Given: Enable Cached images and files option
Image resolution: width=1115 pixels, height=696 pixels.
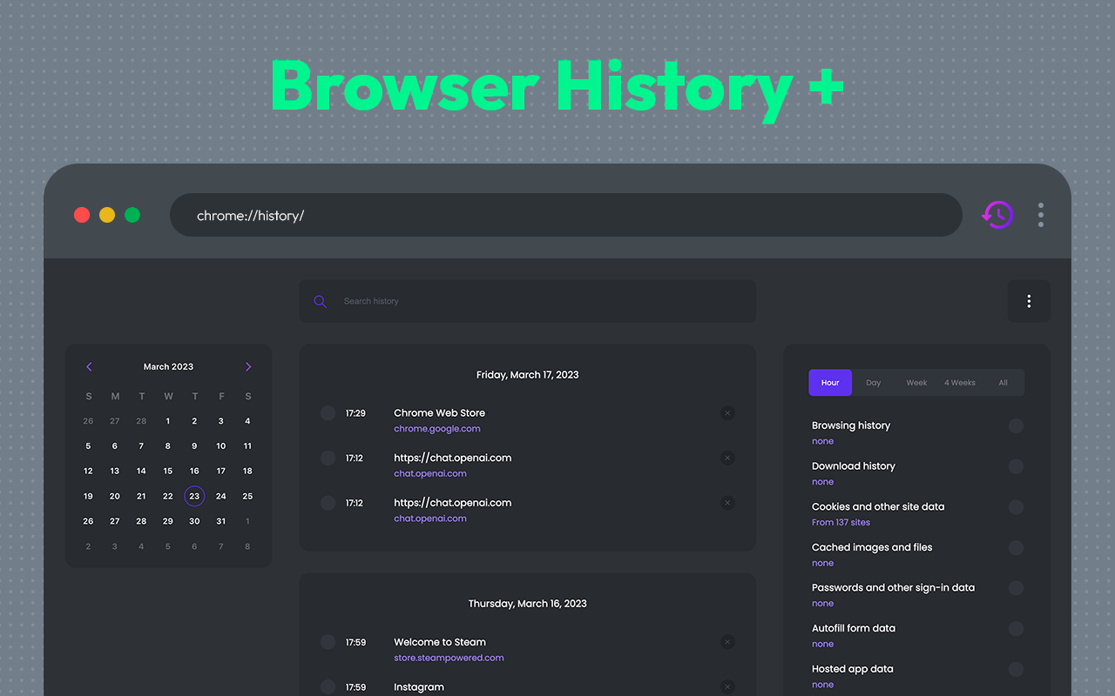Looking at the screenshot, I should (x=1016, y=548).
